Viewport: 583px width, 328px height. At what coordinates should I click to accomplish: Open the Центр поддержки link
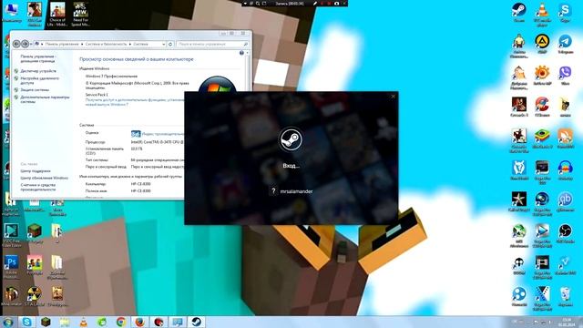coord(36,171)
